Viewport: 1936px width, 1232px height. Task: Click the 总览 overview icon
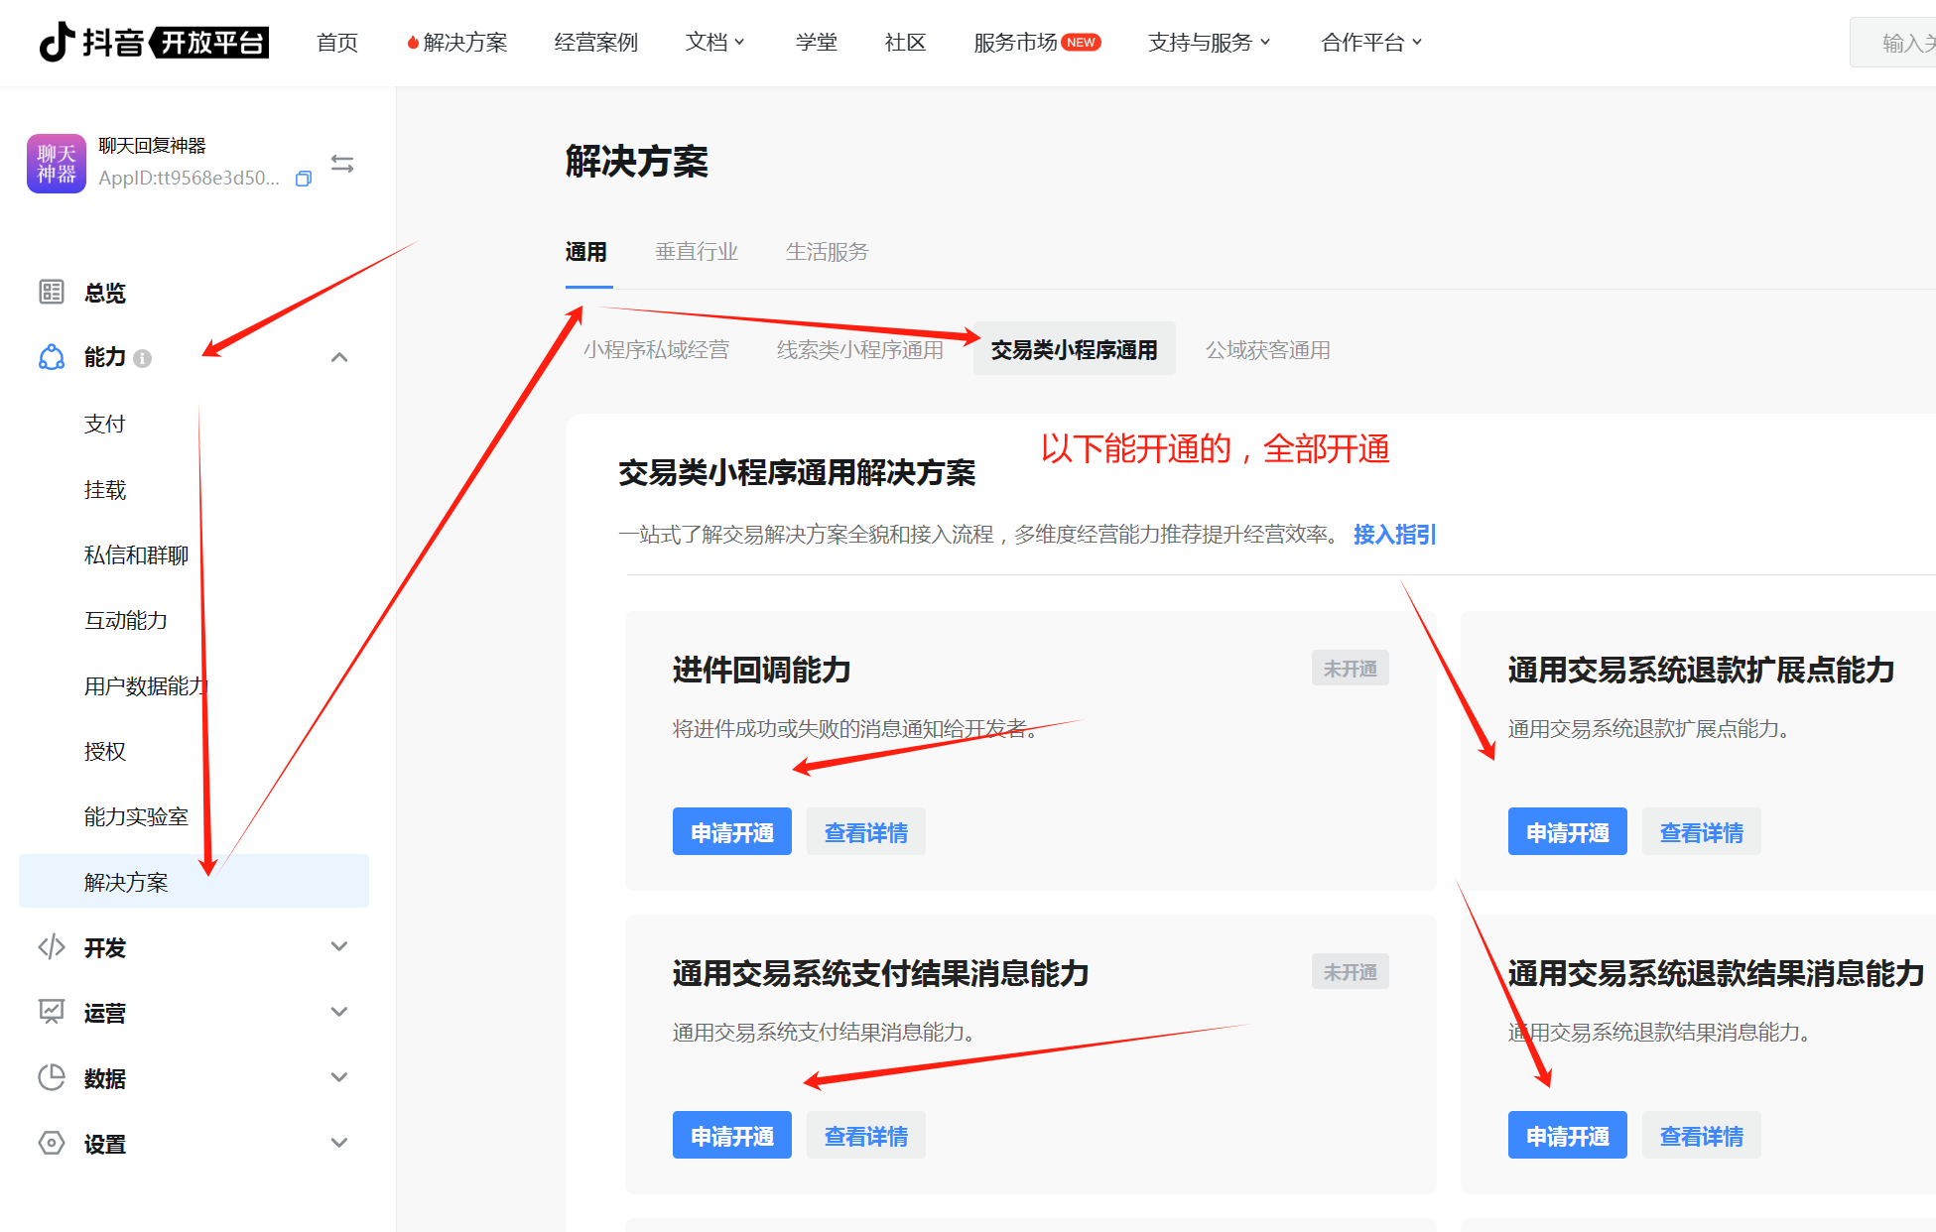pos(52,292)
